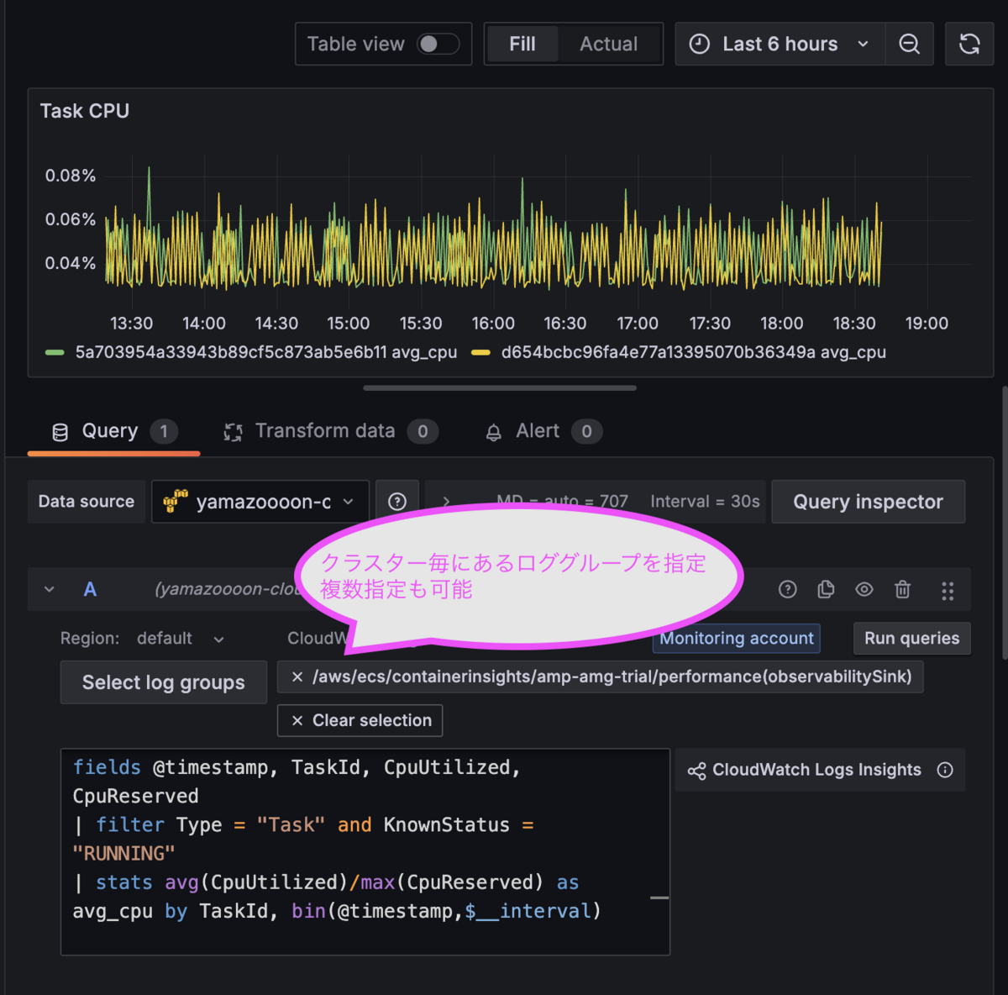Hide query A using the eye icon
Image resolution: width=1008 pixels, height=995 pixels.
coord(864,589)
